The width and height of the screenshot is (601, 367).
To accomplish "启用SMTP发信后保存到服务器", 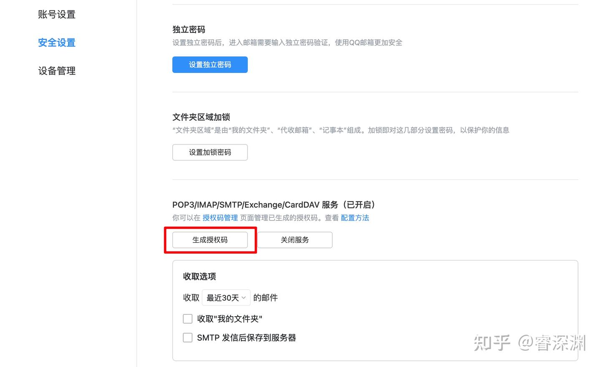I will coord(187,337).
